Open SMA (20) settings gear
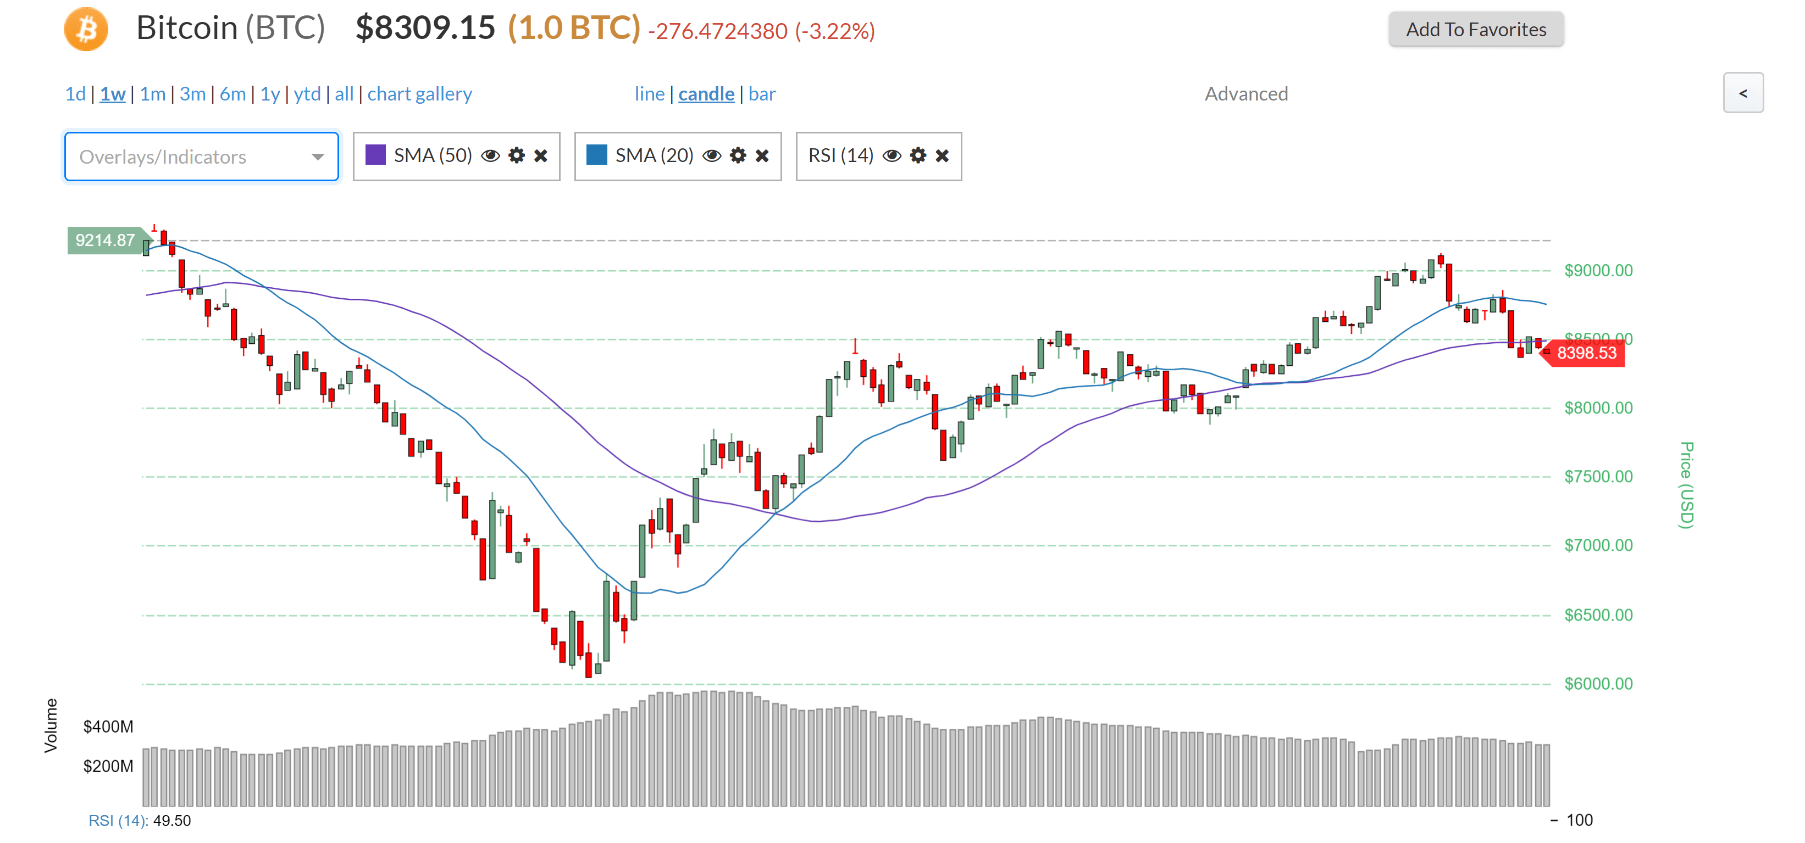Screen dimensions: 1805x843 [x=738, y=155]
